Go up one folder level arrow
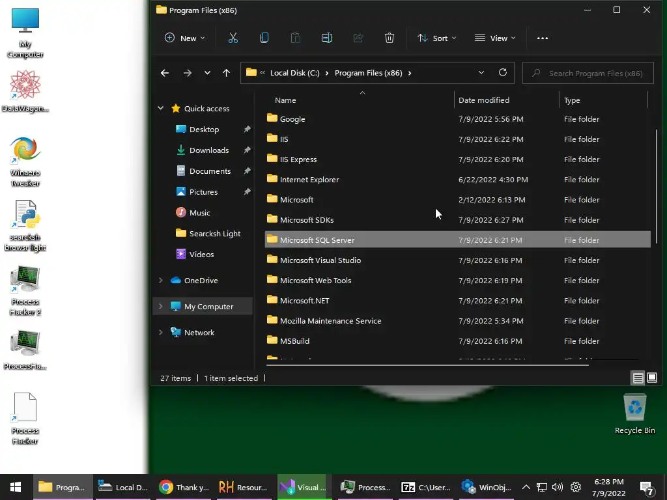The height and width of the screenshot is (500, 667). pos(226,73)
